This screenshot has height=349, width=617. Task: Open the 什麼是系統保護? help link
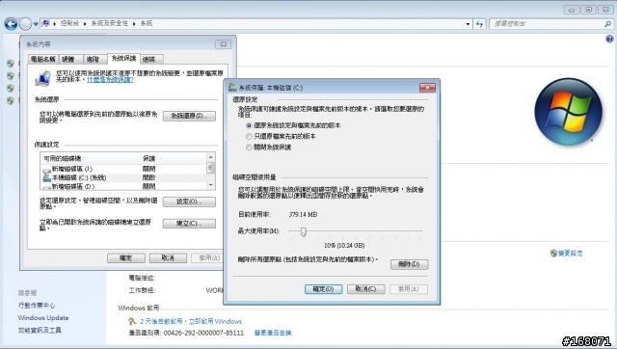tap(110, 79)
